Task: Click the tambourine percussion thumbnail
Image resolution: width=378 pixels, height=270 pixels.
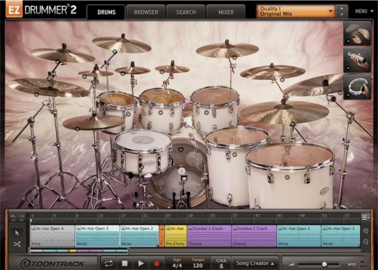Action: [357, 87]
